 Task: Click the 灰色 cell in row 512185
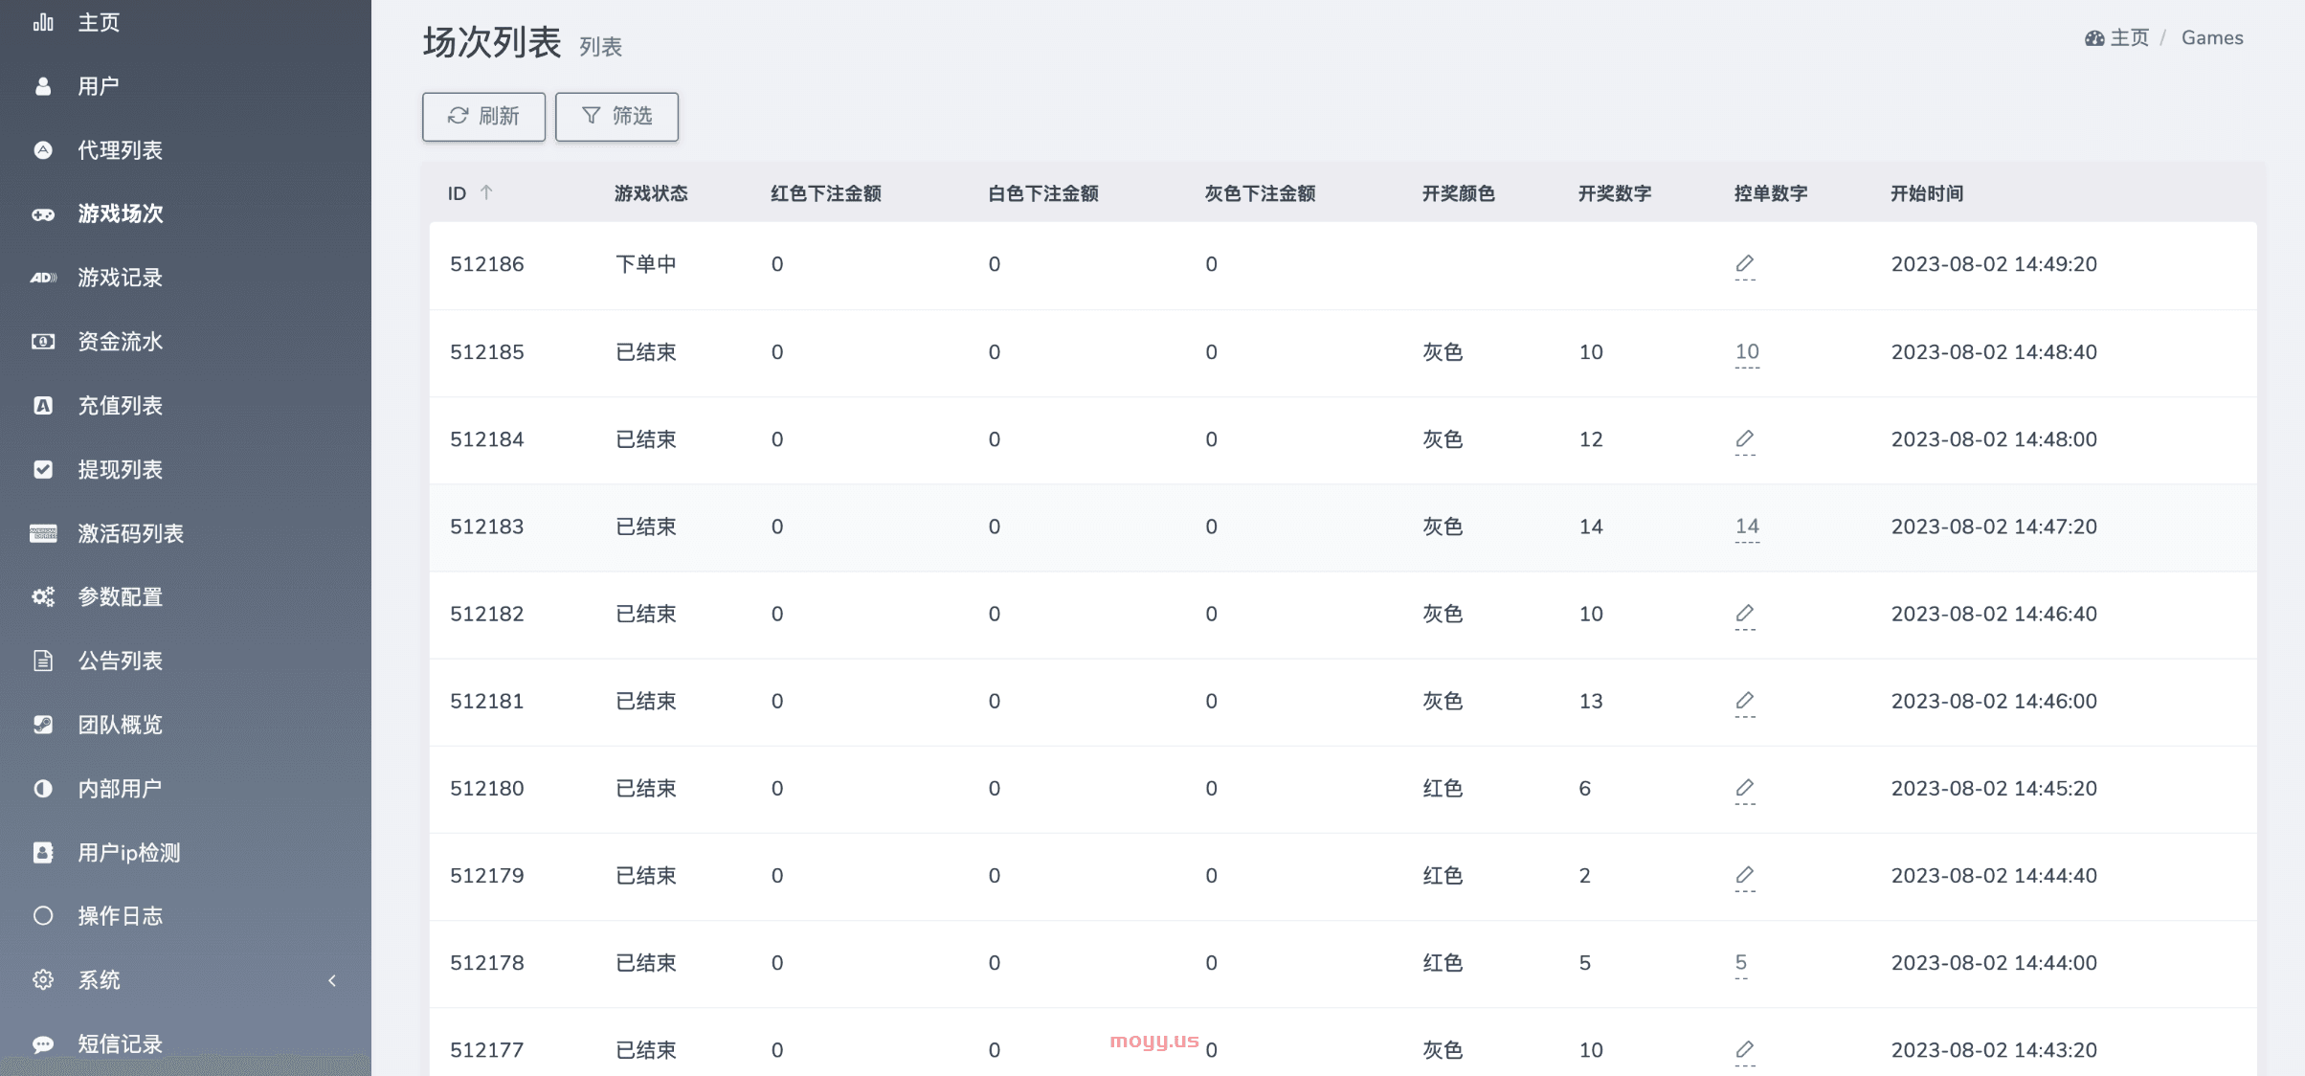coord(1443,351)
